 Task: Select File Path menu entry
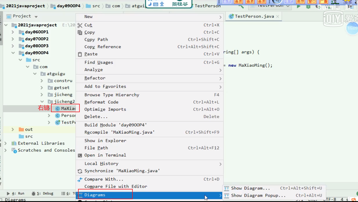(150, 148)
